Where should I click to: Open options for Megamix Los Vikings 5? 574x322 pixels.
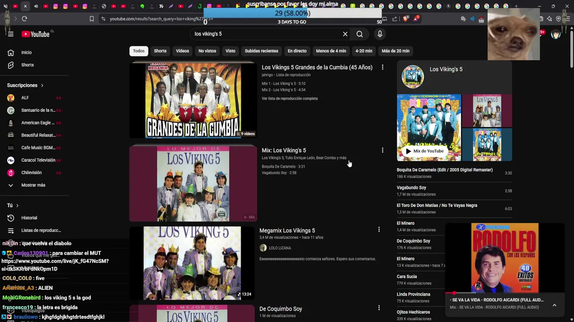379,229
